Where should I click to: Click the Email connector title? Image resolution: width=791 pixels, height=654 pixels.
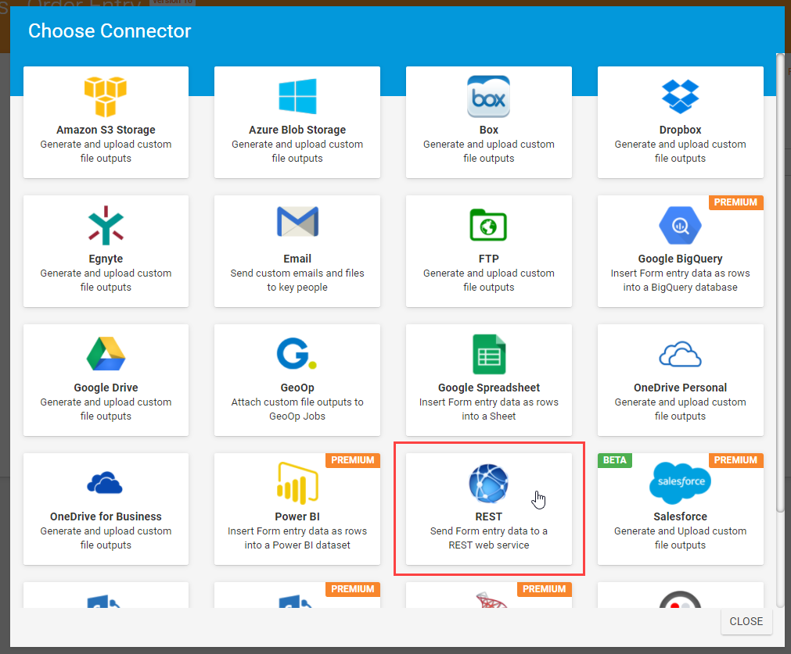coord(297,259)
